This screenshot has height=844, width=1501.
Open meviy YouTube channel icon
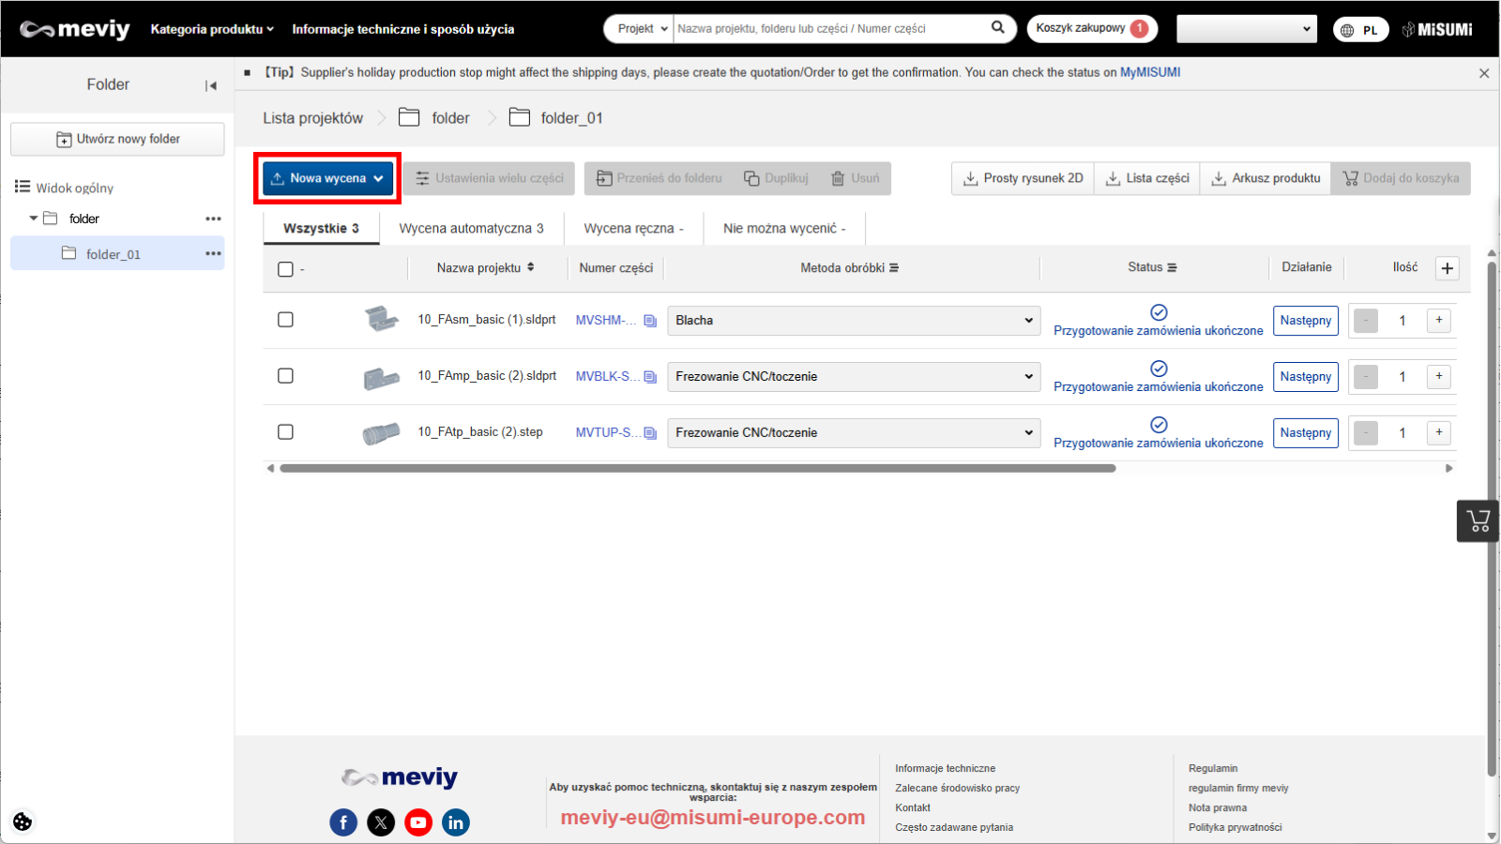(418, 822)
